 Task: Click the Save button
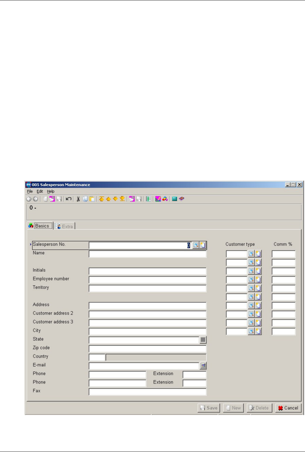[209, 408]
